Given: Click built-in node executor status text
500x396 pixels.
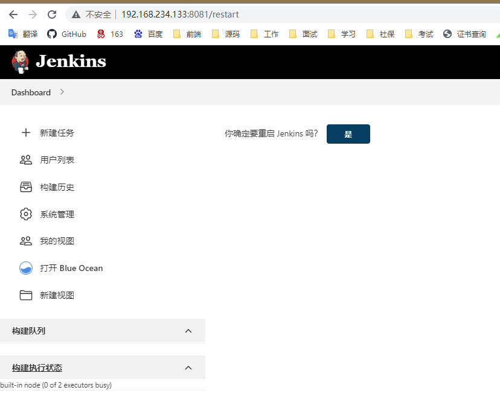Looking at the screenshot, I should click(x=56, y=385).
